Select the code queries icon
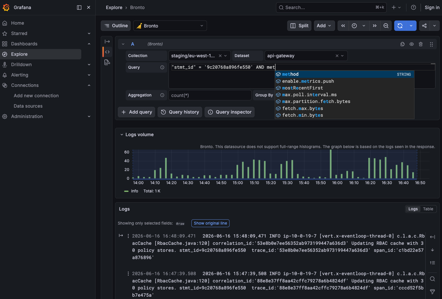Screen dimensions: 442x299 [x=107, y=52]
